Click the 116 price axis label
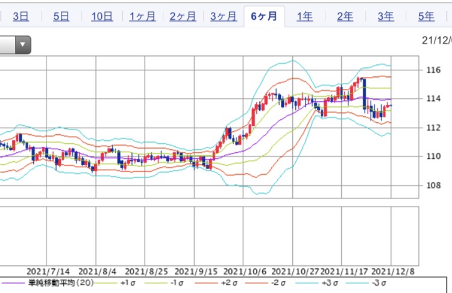The image size is (452, 293). click(x=433, y=70)
